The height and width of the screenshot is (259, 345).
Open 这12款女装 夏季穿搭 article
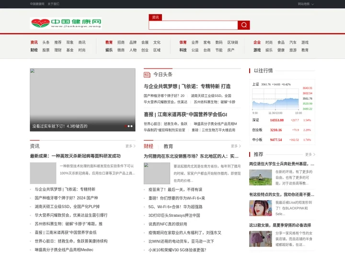pyautogui.click(x=280, y=225)
